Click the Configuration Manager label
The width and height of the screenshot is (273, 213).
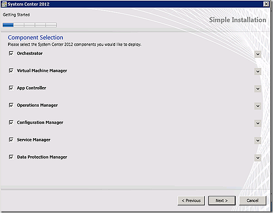[x=40, y=122]
